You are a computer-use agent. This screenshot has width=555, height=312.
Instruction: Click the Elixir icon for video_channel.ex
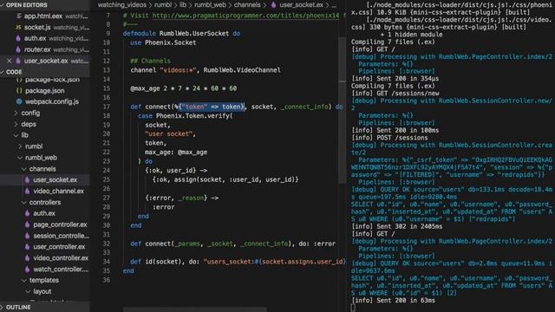point(27,191)
